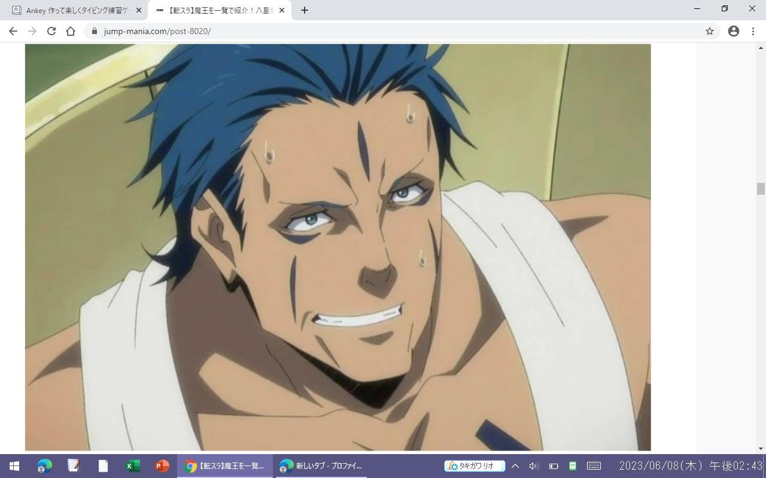Open the browser home page
The height and width of the screenshot is (478, 766).
tap(71, 31)
